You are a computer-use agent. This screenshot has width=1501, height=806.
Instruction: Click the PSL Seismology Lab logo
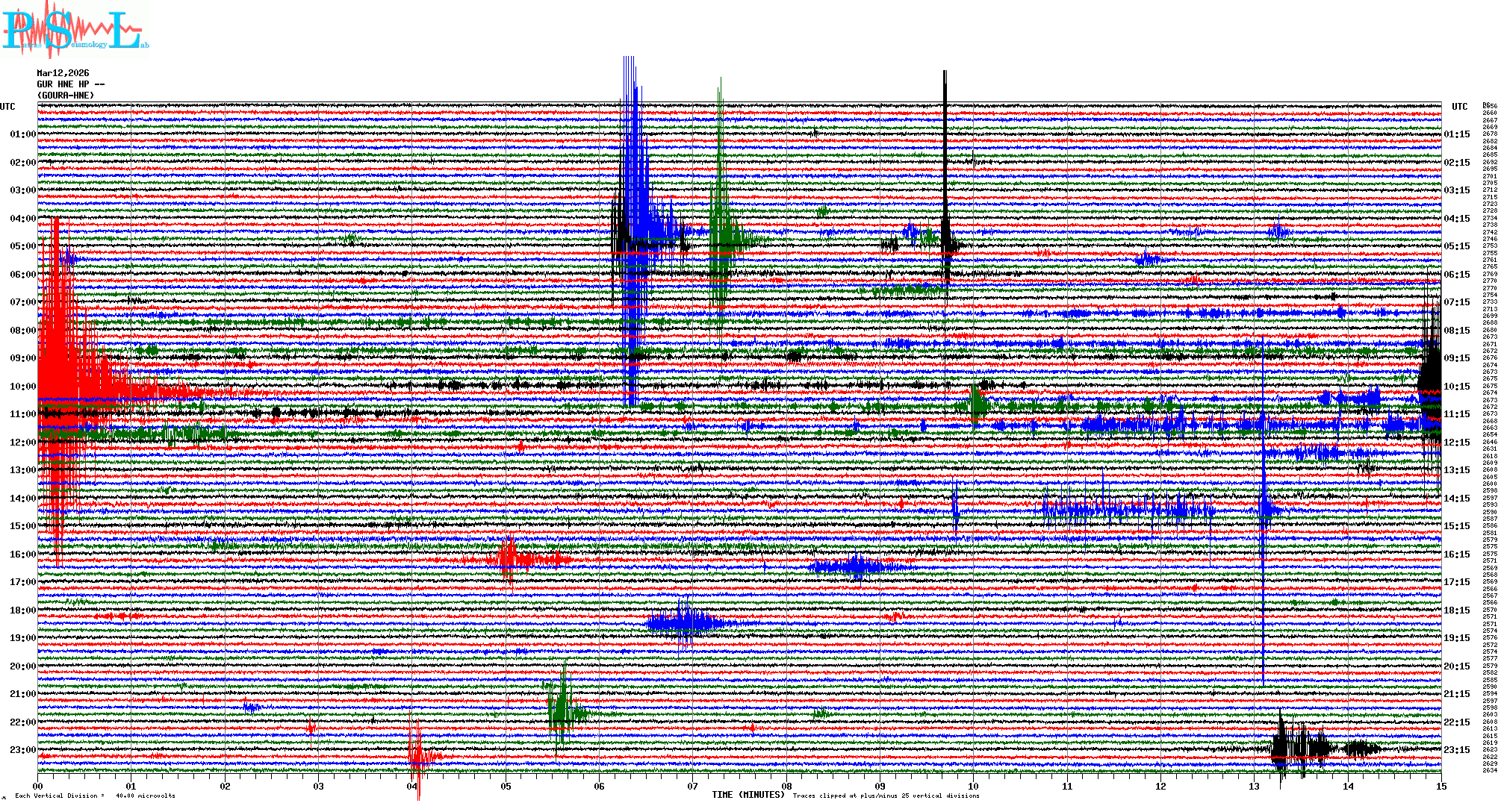(x=75, y=30)
